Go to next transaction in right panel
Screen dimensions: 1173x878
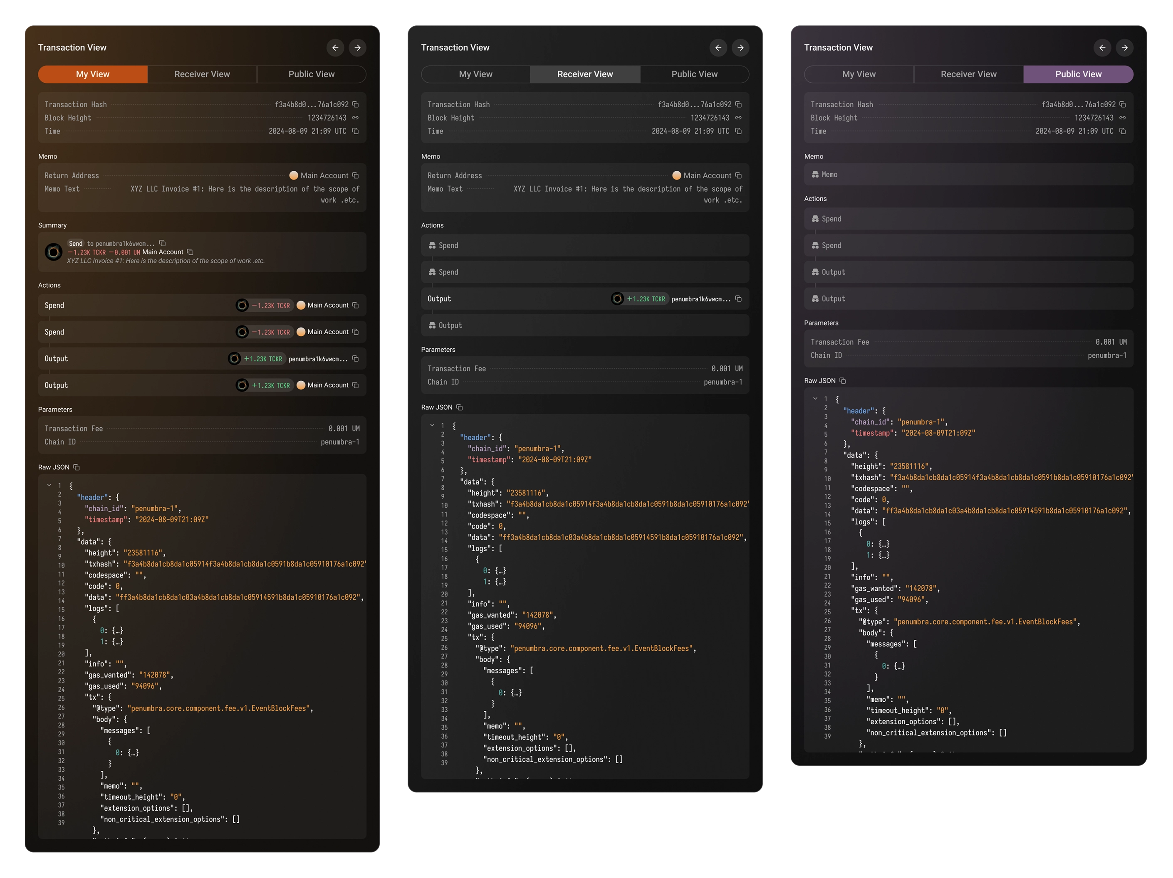(1125, 48)
